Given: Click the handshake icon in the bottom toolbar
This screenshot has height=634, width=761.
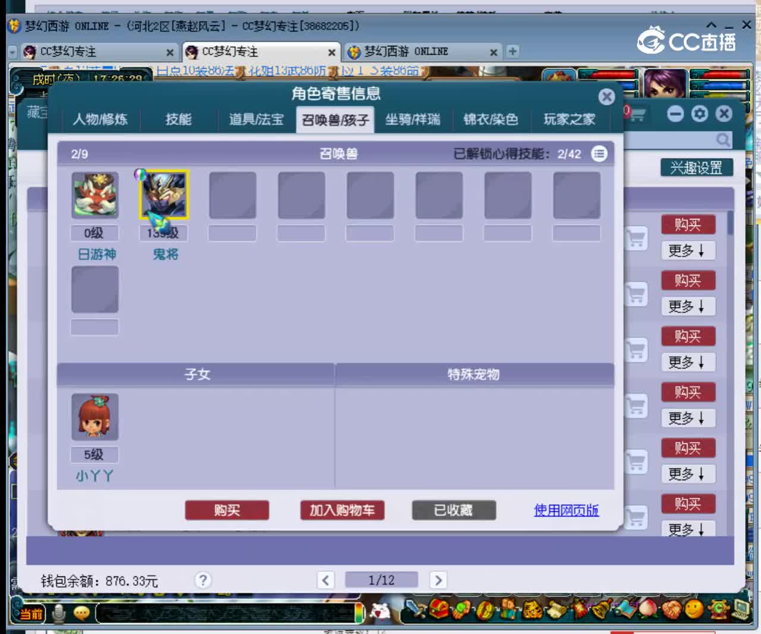Looking at the screenshot, I should [671, 609].
